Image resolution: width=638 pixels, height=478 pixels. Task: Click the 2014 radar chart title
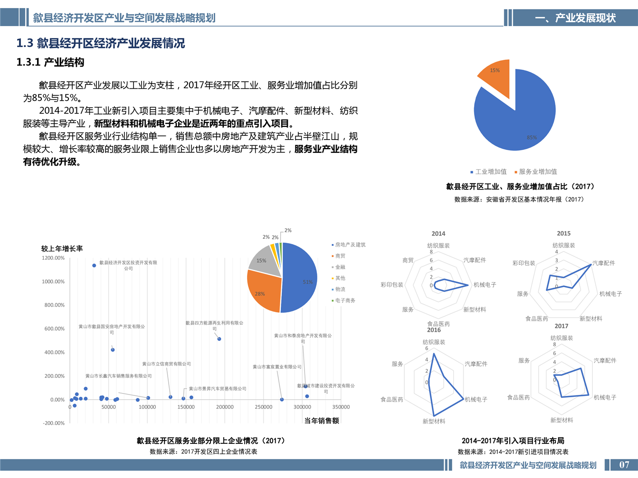(x=438, y=234)
